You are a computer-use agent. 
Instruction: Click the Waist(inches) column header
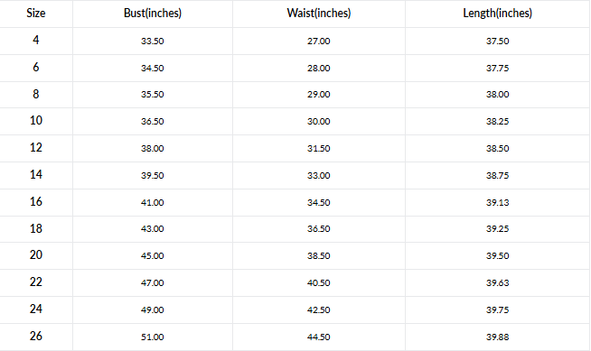click(319, 14)
